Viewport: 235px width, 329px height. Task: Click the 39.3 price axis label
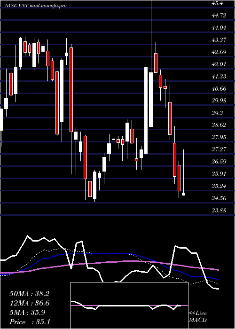(x=218, y=113)
